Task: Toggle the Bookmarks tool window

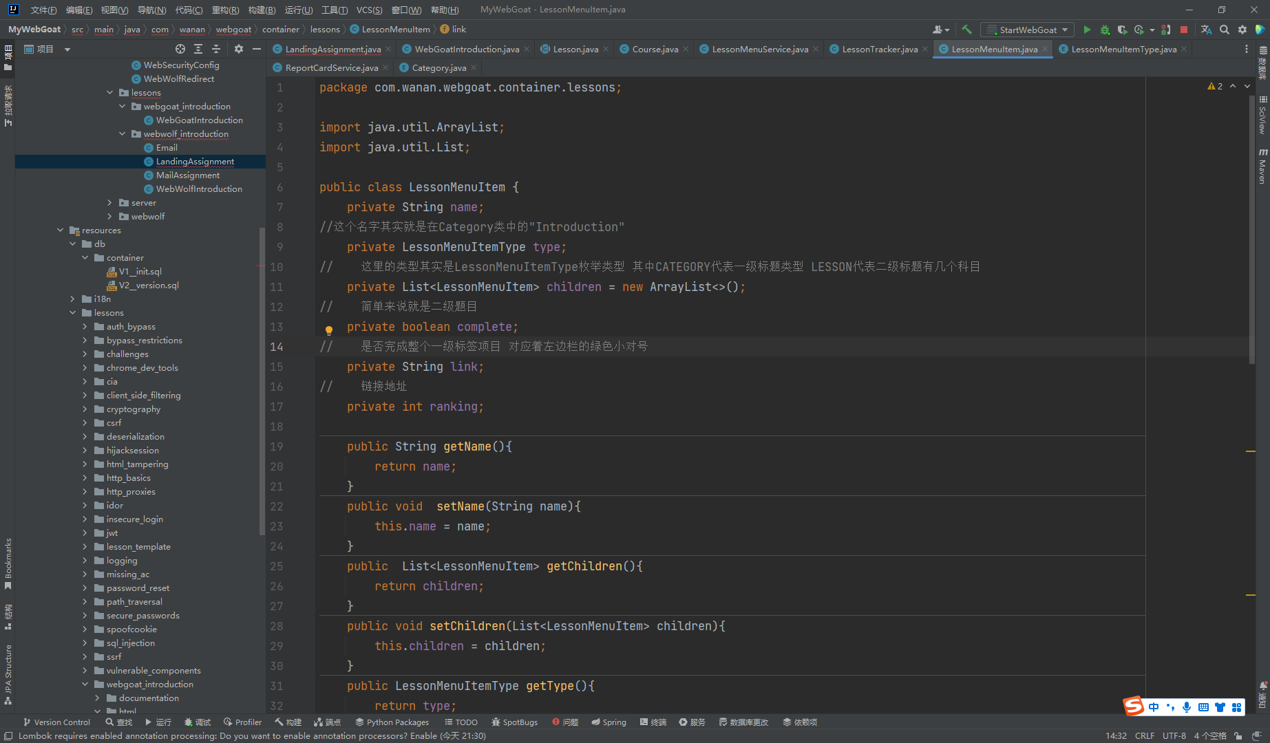Action: coord(8,564)
